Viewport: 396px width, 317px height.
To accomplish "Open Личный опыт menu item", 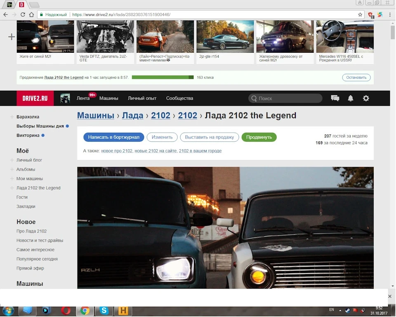I will [x=142, y=98].
